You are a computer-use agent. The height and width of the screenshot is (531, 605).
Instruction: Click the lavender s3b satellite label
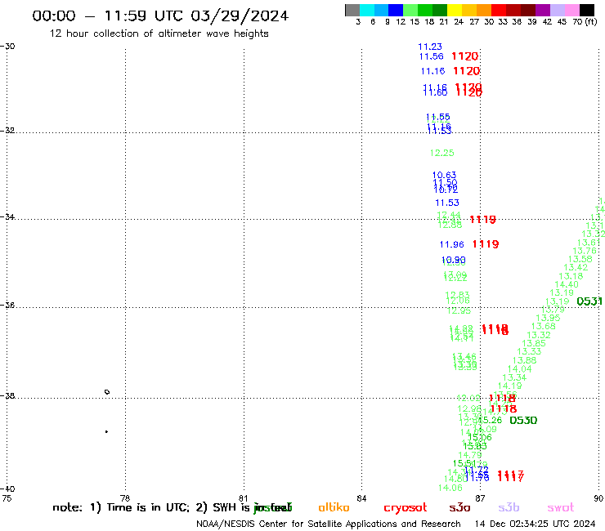point(509,507)
